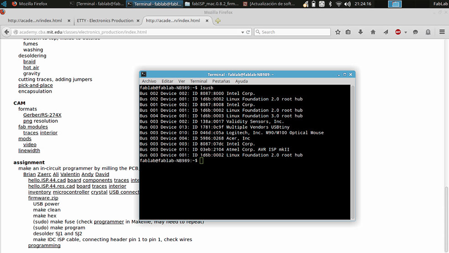The image size is (449, 253).
Task: Close the ETTY - Electronics Production tab
Action: click(138, 21)
